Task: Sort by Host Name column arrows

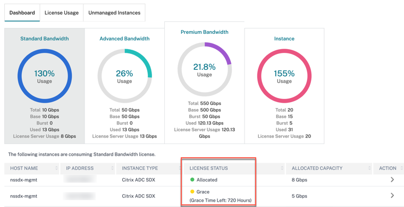Action: (56, 168)
